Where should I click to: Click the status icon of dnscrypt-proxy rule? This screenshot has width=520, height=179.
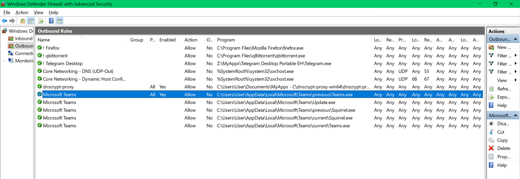[x=40, y=87]
